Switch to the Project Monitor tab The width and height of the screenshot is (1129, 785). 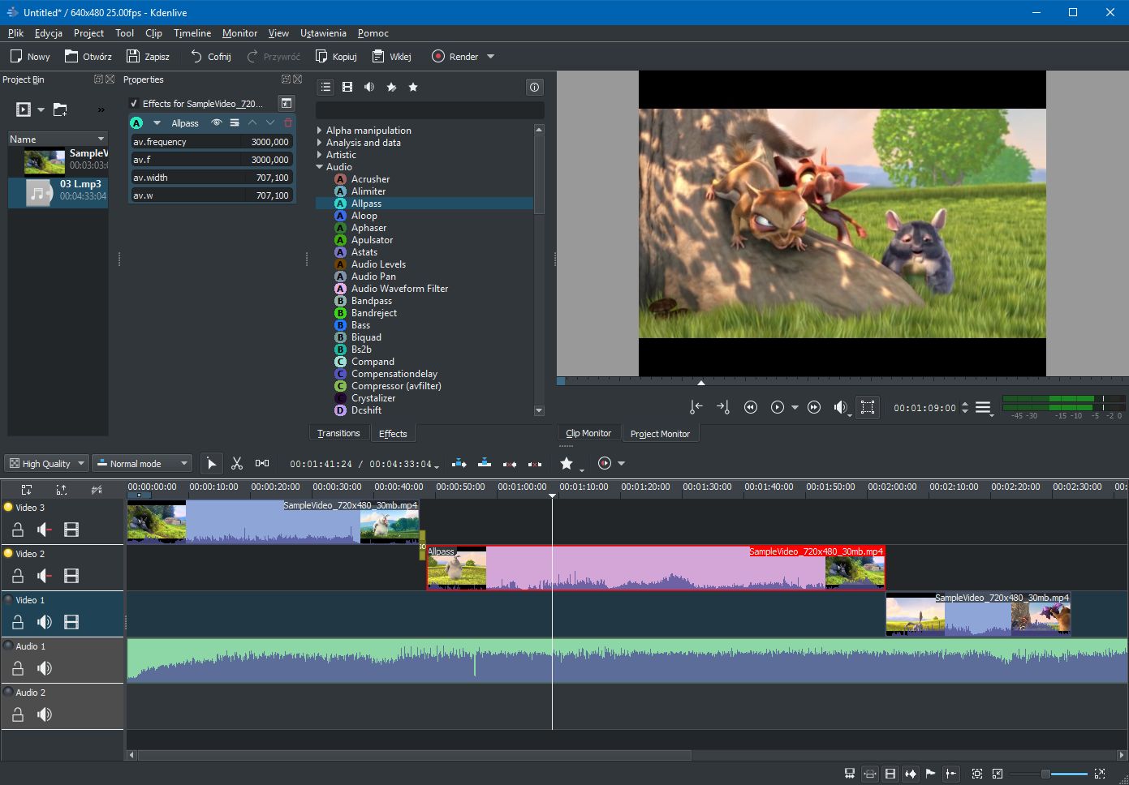(660, 434)
